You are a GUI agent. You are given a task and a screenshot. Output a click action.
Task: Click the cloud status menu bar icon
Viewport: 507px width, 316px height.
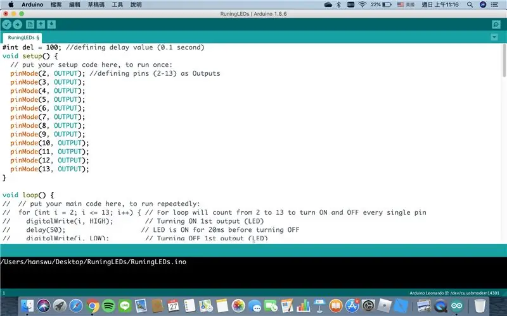coord(328,4)
